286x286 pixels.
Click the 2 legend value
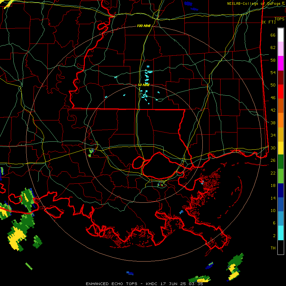274,236
